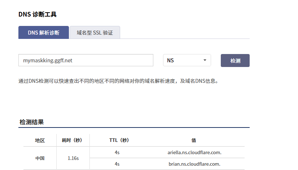
Task: Click the 1.16s response time cell
Action: (x=73, y=158)
